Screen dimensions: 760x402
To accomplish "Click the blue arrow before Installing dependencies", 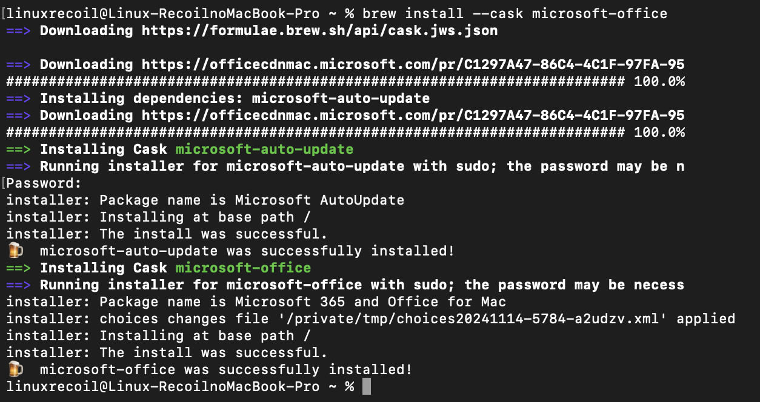I will pos(19,98).
